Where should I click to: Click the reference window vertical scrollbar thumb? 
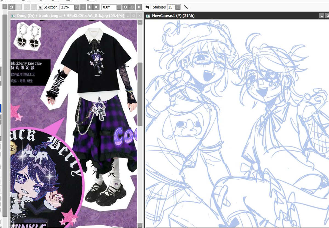[x=140, y=94]
